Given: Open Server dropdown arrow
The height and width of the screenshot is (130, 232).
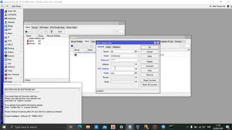Looking at the screenshot, I should click(x=136, y=51).
